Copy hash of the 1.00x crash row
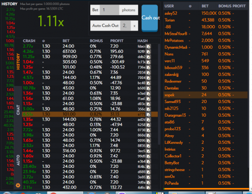 [148, 83]
